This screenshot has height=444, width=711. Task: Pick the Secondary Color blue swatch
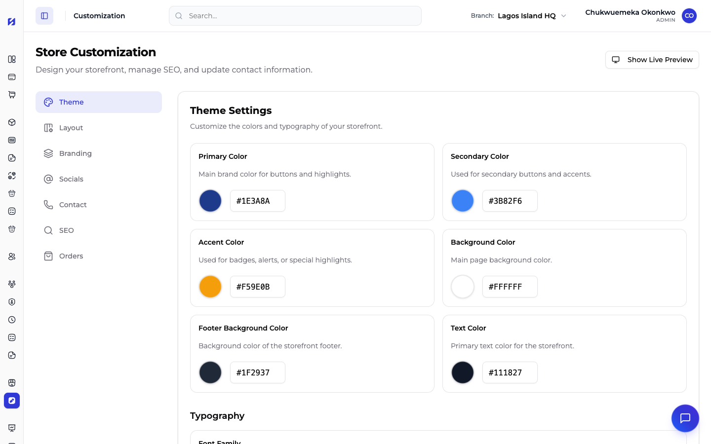pyautogui.click(x=463, y=201)
